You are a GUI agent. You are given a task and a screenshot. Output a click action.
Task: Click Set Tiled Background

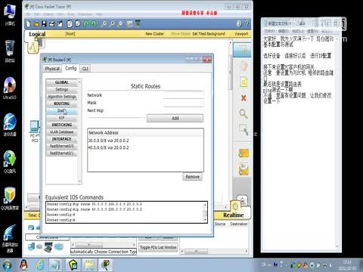209,33
